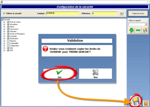This screenshot has height=107, width=150.
Task: Uncheck the Aide checkbox
Action: click(x=8, y=48)
